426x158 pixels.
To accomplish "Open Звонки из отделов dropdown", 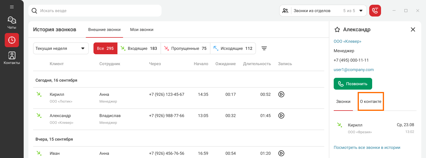I will (x=323, y=11).
